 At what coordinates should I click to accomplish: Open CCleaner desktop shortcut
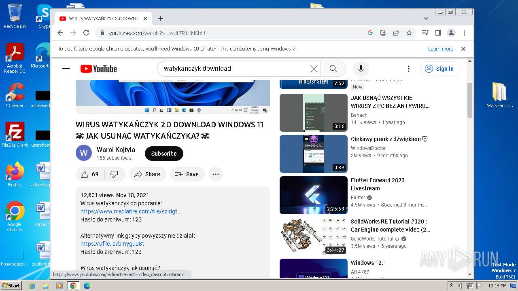pos(15,95)
